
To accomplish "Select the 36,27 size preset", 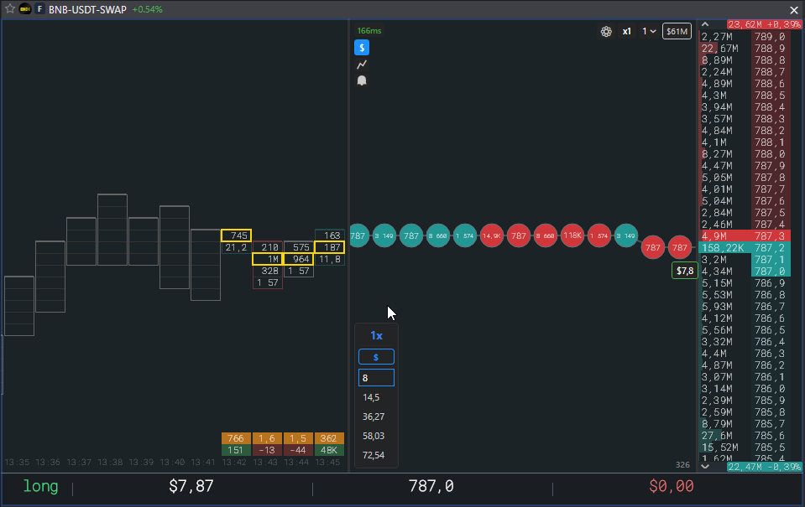I will [x=374, y=416].
